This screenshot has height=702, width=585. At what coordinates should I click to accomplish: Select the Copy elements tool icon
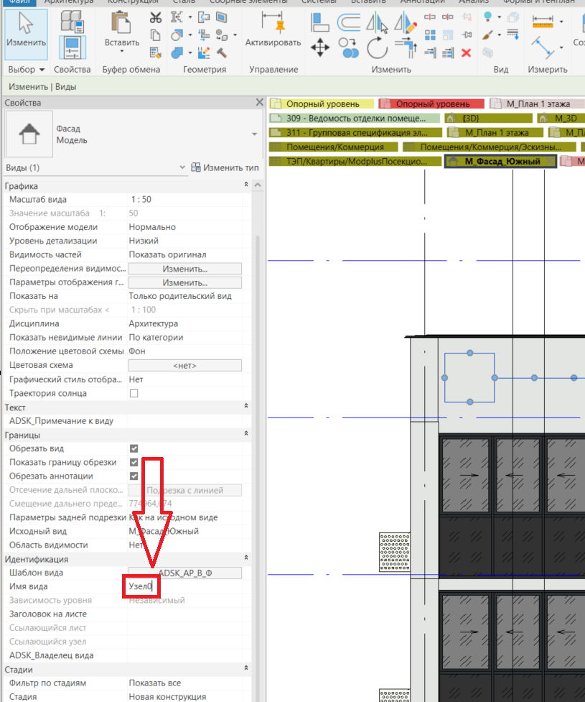(x=348, y=48)
